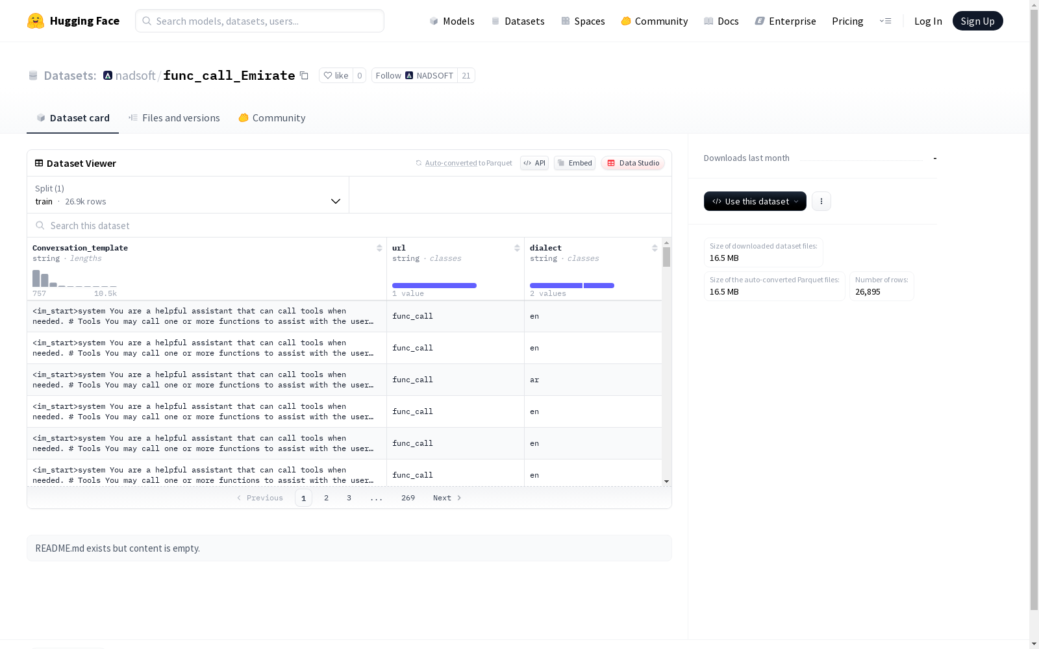This screenshot has height=649, width=1039.
Task: Click the dialect classes distribution bar
Action: pos(572,286)
